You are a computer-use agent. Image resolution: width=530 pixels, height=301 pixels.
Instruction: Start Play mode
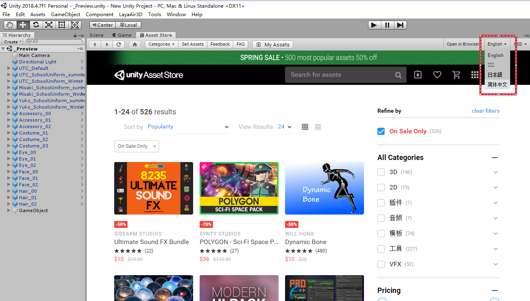coord(374,25)
